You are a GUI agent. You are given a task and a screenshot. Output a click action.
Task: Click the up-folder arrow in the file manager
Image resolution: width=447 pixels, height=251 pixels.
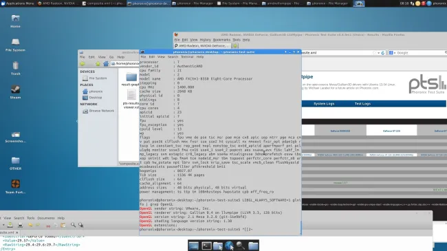pyautogui.click(x=98, y=63)
